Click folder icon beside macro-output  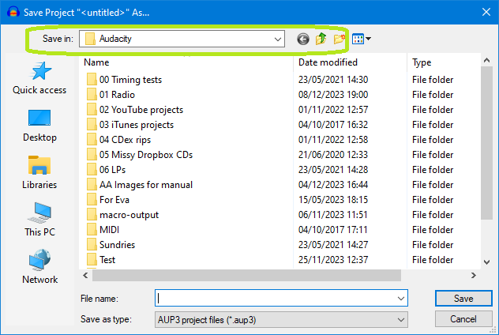[x=92, y=215]
